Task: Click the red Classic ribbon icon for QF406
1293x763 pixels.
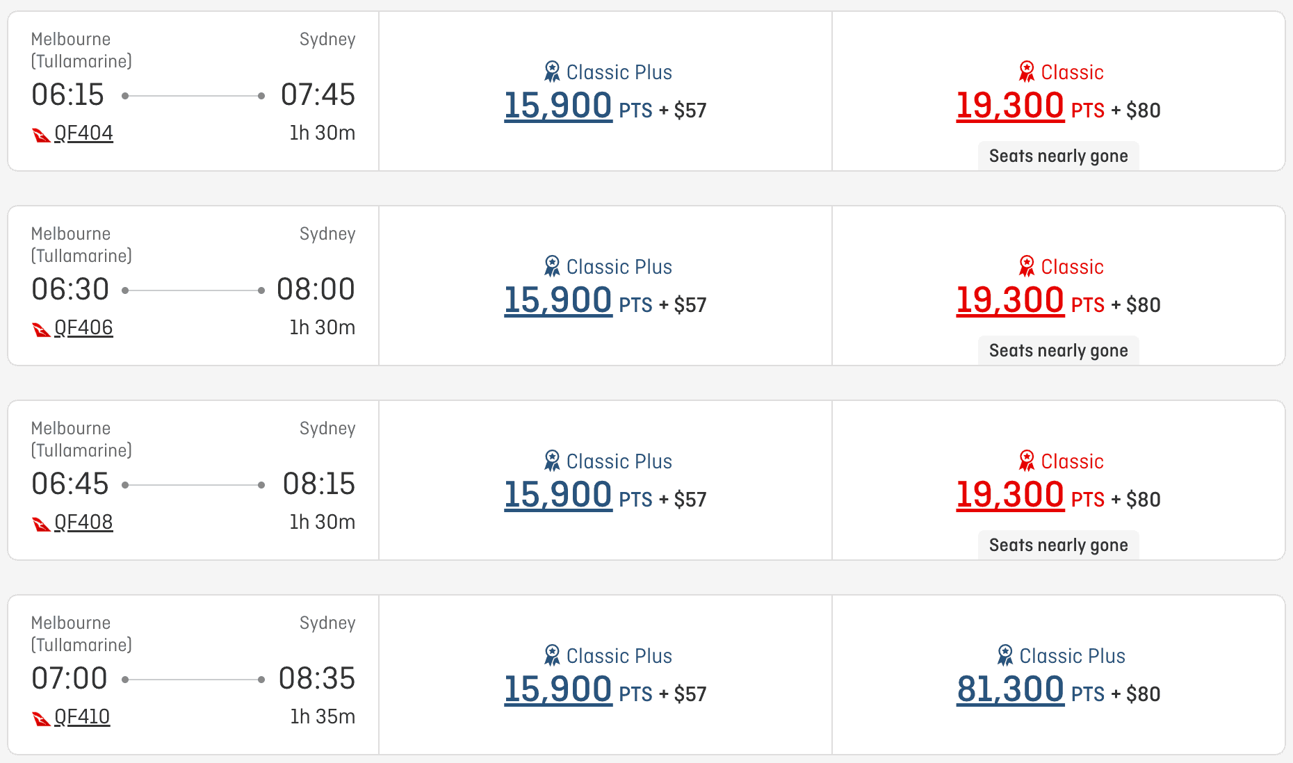Action: pos(1027,266)
